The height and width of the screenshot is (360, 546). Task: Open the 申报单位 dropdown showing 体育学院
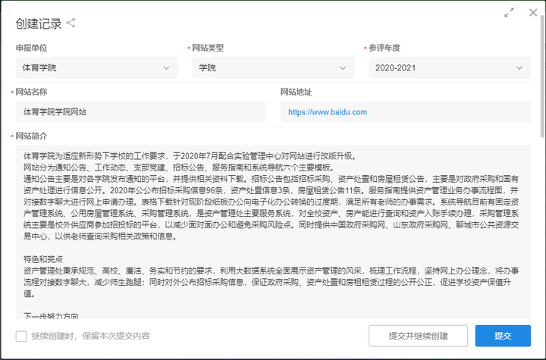point(96,68)
